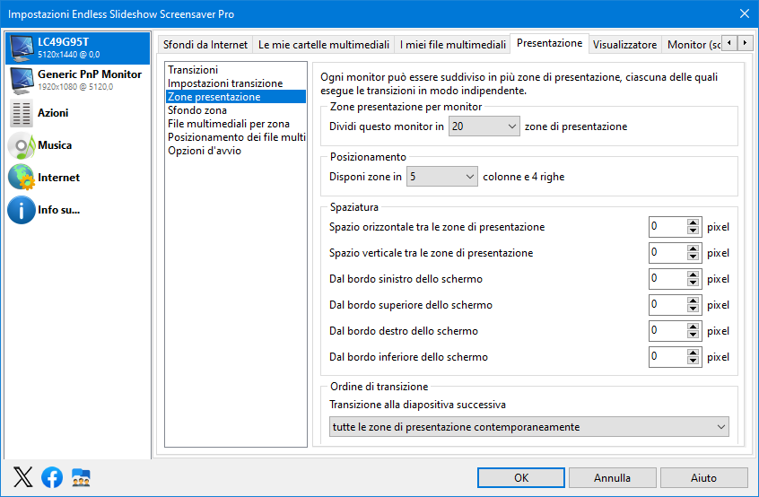The image size is (759, 497).
Task: Switch to Sfondi da Internet tab
Action: click(205, 45)
